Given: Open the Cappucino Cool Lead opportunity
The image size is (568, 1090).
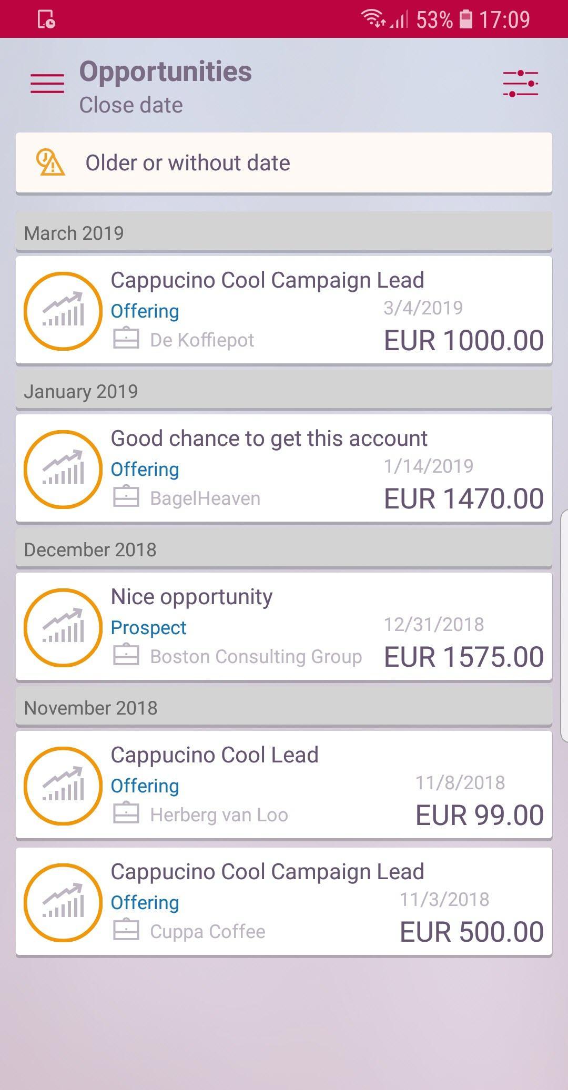Looking at the screenshot, I should tap(284, 785).
